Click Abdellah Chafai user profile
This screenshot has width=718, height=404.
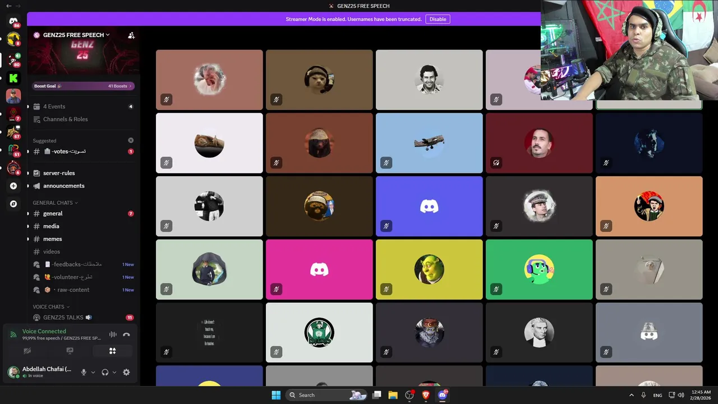coord(40,372)
